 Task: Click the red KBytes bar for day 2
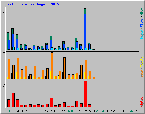click(x=13, y=100)
